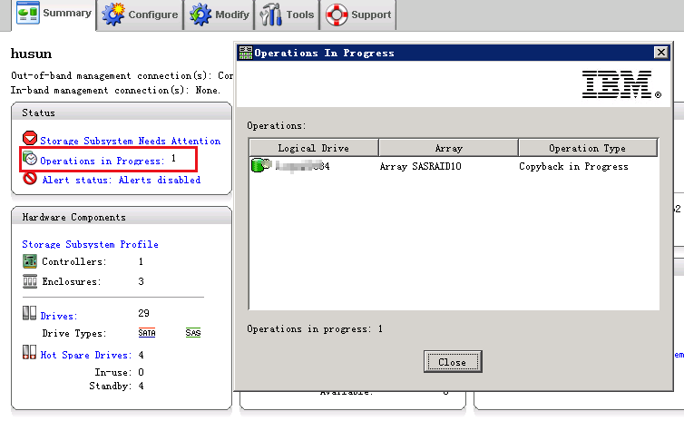Click the Summary tab icon
Viewport: 684px width, 421px height.
28,13
